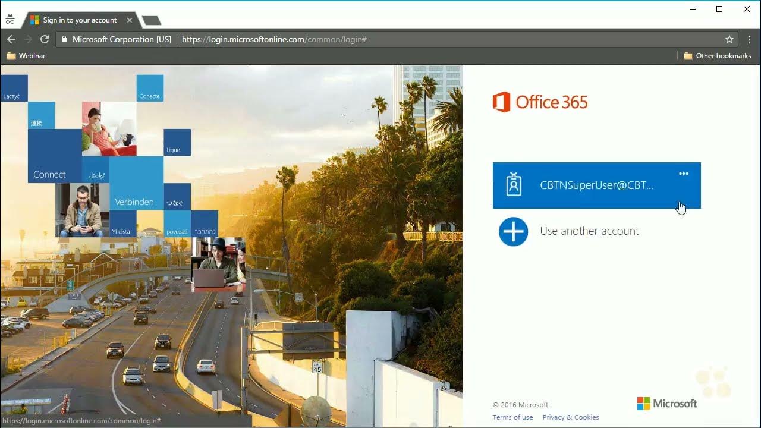
Task: Choose Use another account
Action: 589,231
